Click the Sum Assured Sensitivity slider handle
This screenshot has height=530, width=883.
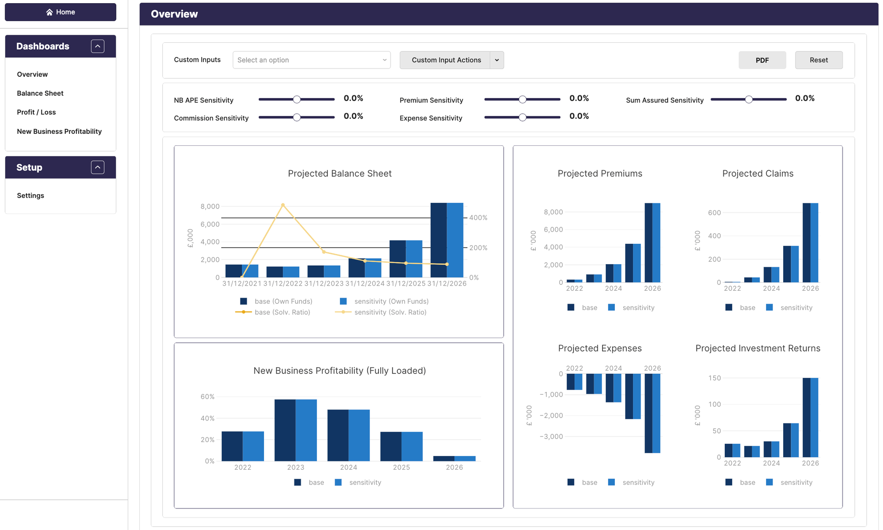click(749, 99)
